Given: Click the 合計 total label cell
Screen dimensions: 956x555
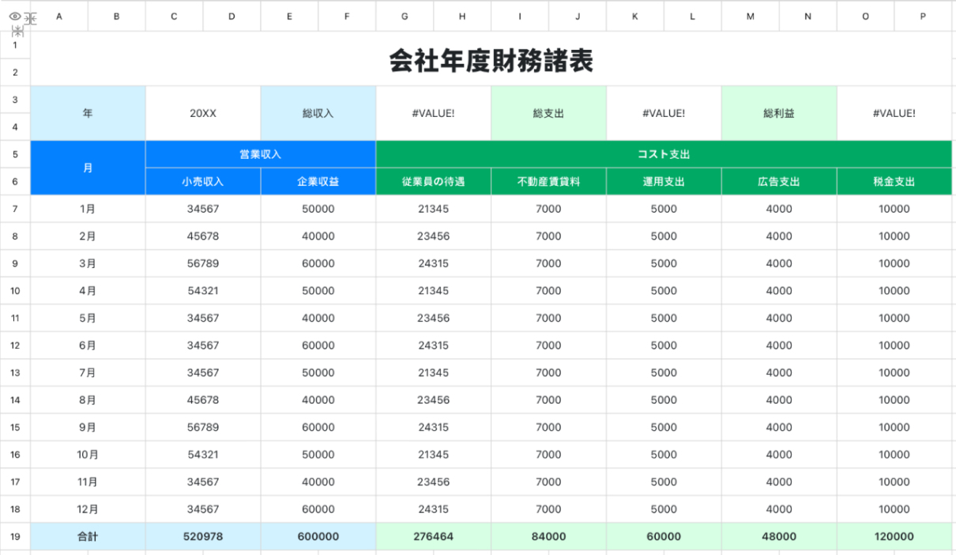Looking at the screenshot, I should [88, 536].
